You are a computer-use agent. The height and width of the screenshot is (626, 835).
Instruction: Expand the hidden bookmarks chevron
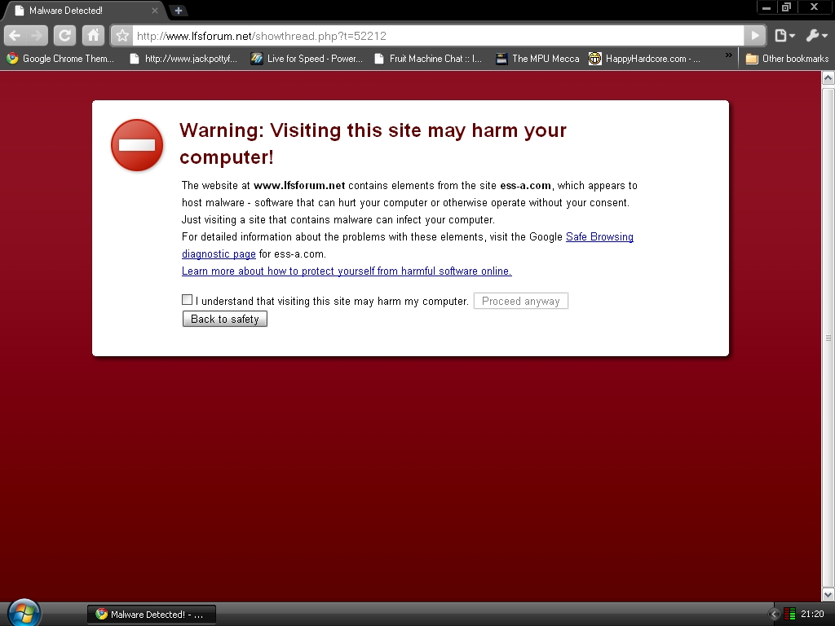pyautogui.click(x=728, y=55)
